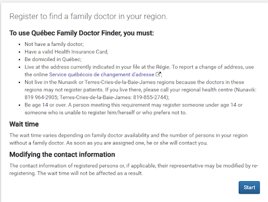Click the 'Modifying the contact information' heading

point(62,155)
